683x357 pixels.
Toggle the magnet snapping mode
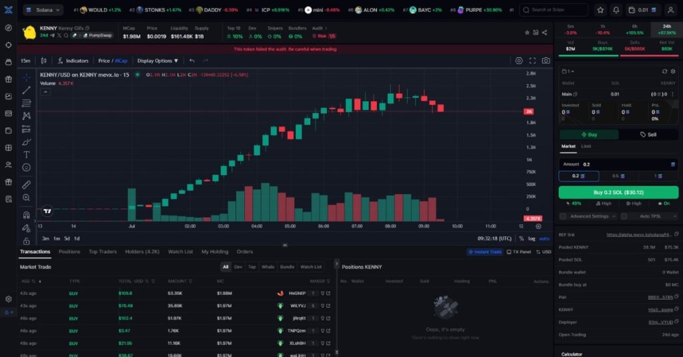click(x=27, y=215)
